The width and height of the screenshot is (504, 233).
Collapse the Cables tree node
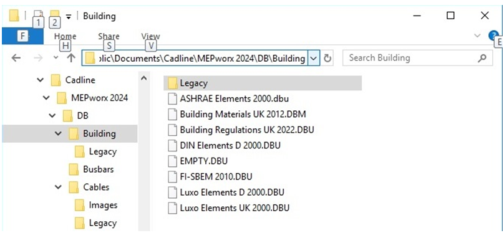tap(58, 187)
